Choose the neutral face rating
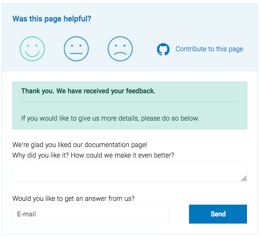This screenshot has width=260, height=237. click(x=76, y=49)
